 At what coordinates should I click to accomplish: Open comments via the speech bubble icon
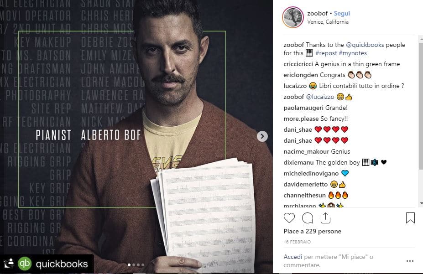[308, 218]
